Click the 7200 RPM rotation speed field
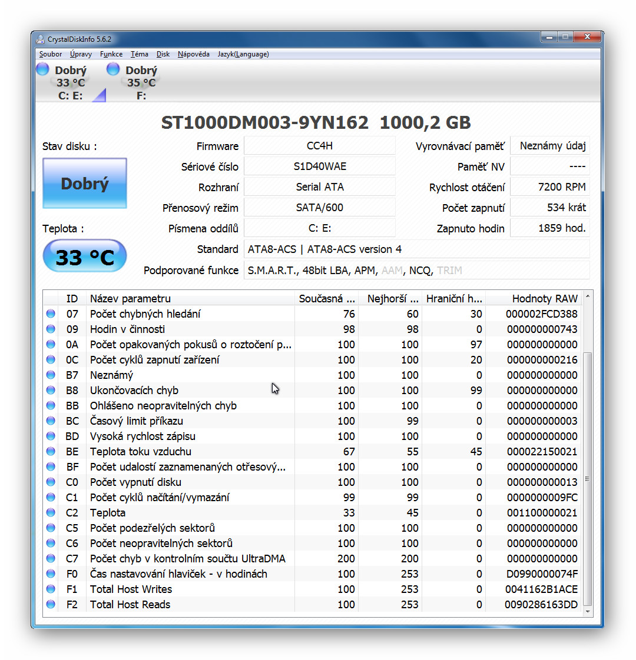The height and width of the screenshot is (660, 636). tap(550, 187)
